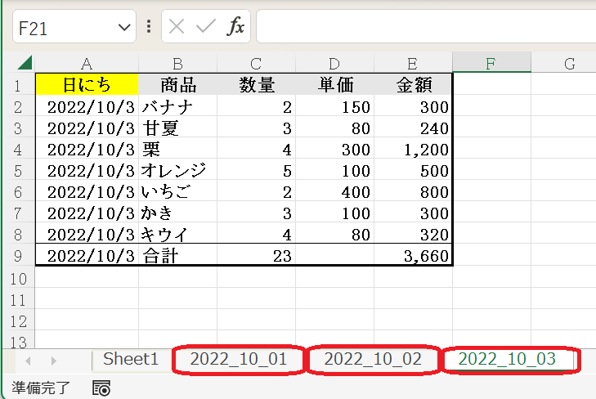Select the 栗 cell

pos(177,149)
